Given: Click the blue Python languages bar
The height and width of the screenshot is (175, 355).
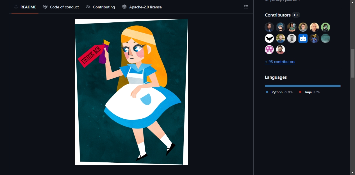Looking at the screenshot, I should coord(303,86).
